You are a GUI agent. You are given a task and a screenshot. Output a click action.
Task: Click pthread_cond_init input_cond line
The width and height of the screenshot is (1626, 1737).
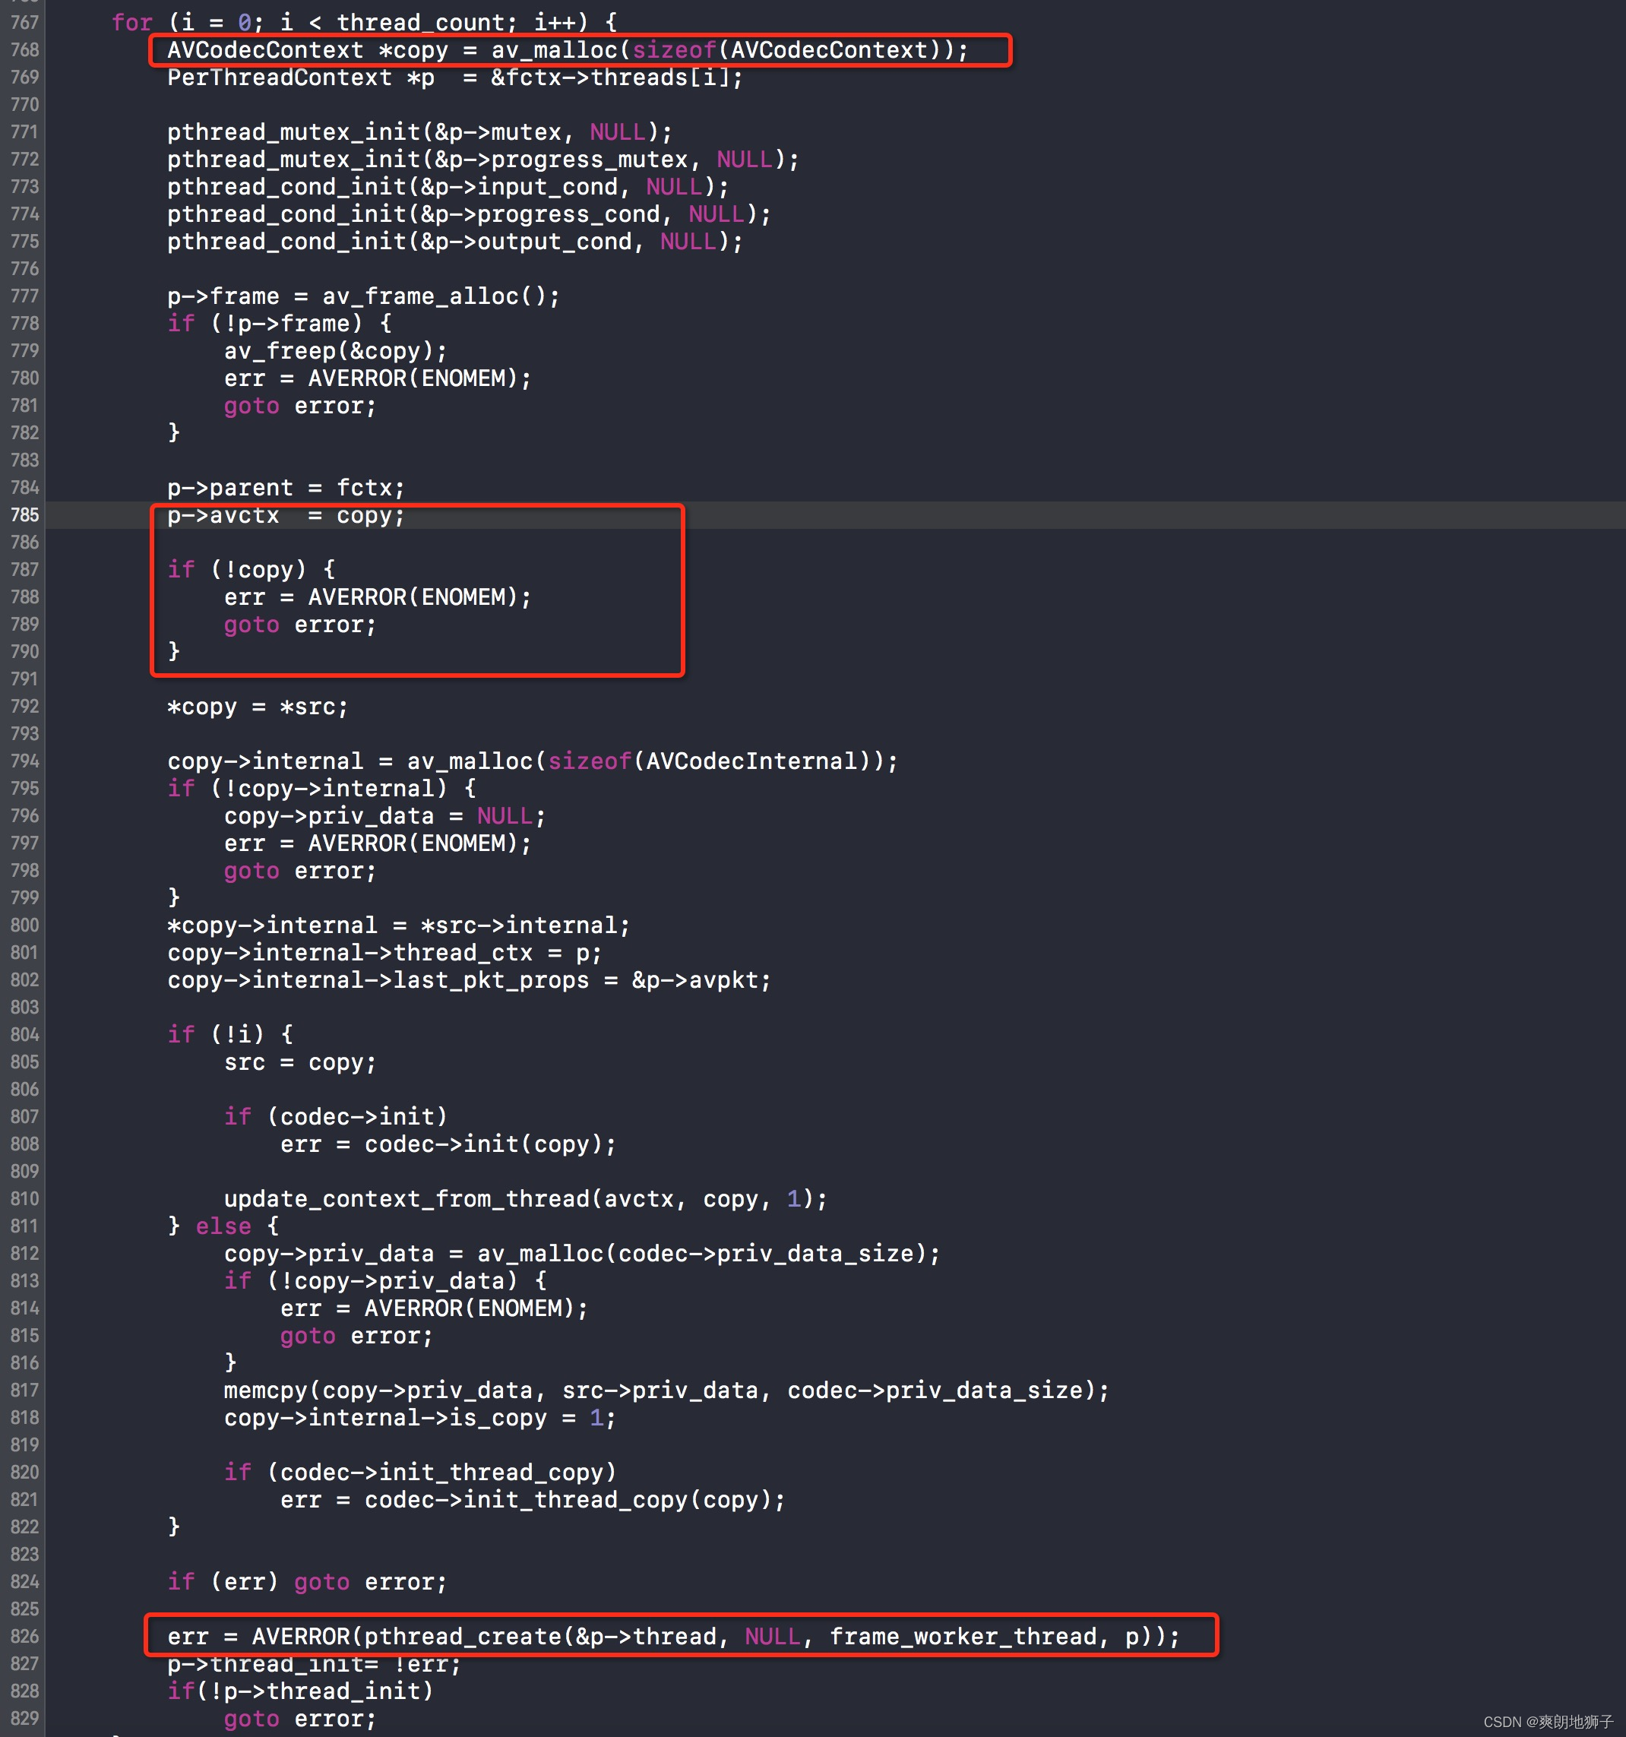point(448,186)
